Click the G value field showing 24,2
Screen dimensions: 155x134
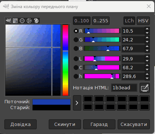point(133,40)
